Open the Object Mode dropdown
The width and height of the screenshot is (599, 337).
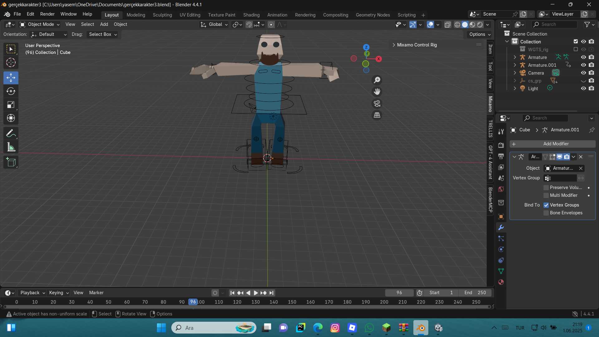pos(40,24)
